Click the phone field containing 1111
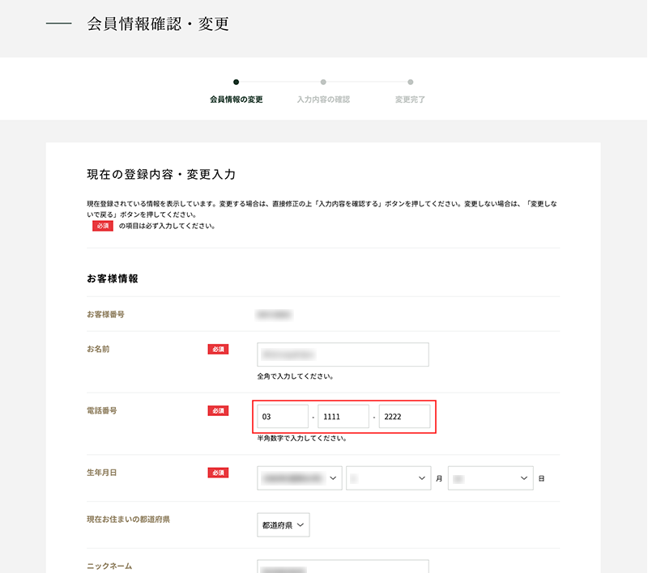Viewport: 648px width, 573px height. (x=343, y=417)
